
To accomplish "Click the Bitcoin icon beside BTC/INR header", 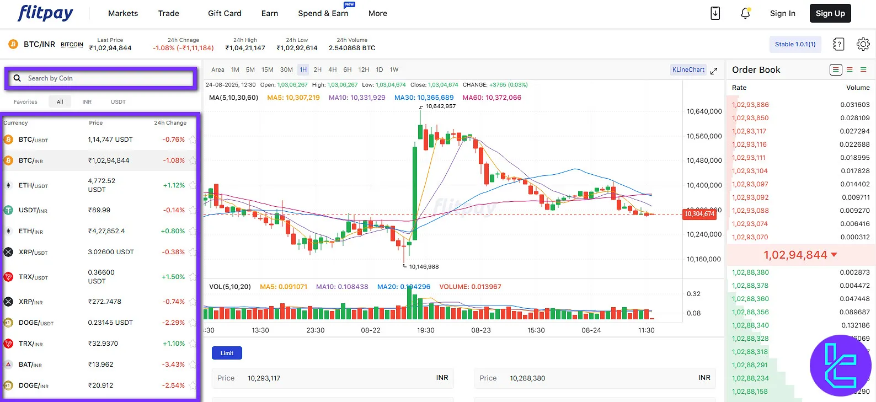I will [x=13, y=44].
